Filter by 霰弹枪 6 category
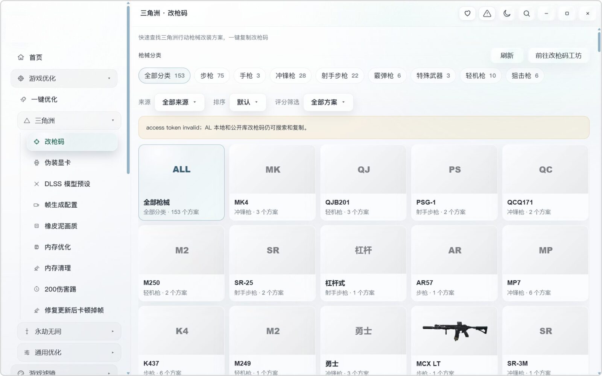Screen dimensions: 602x376 [387, 76]
